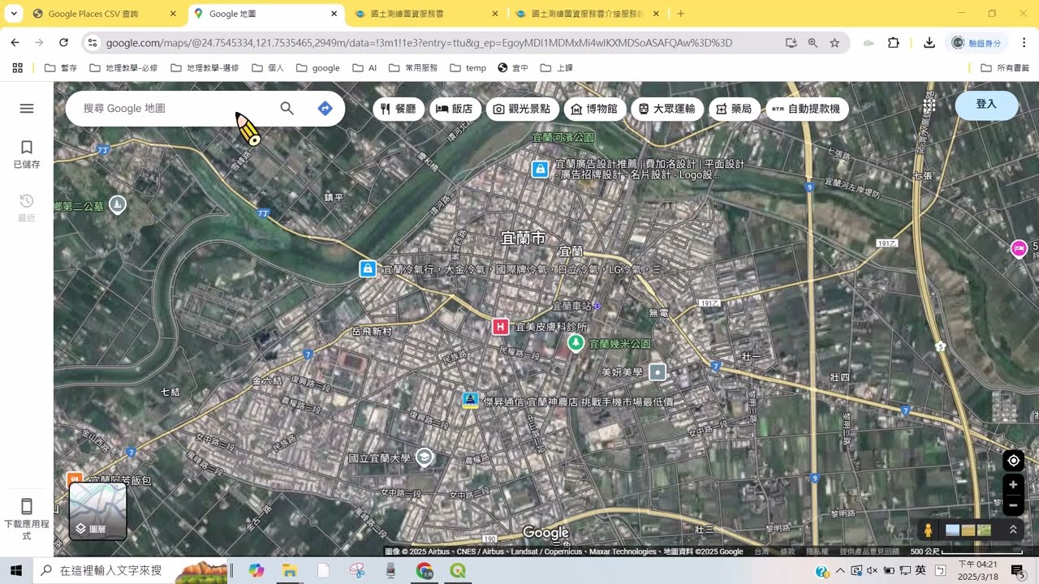Close the Google 地圖 tab
This screenshot has height=584, width=1039.
(x=334, y=14)
